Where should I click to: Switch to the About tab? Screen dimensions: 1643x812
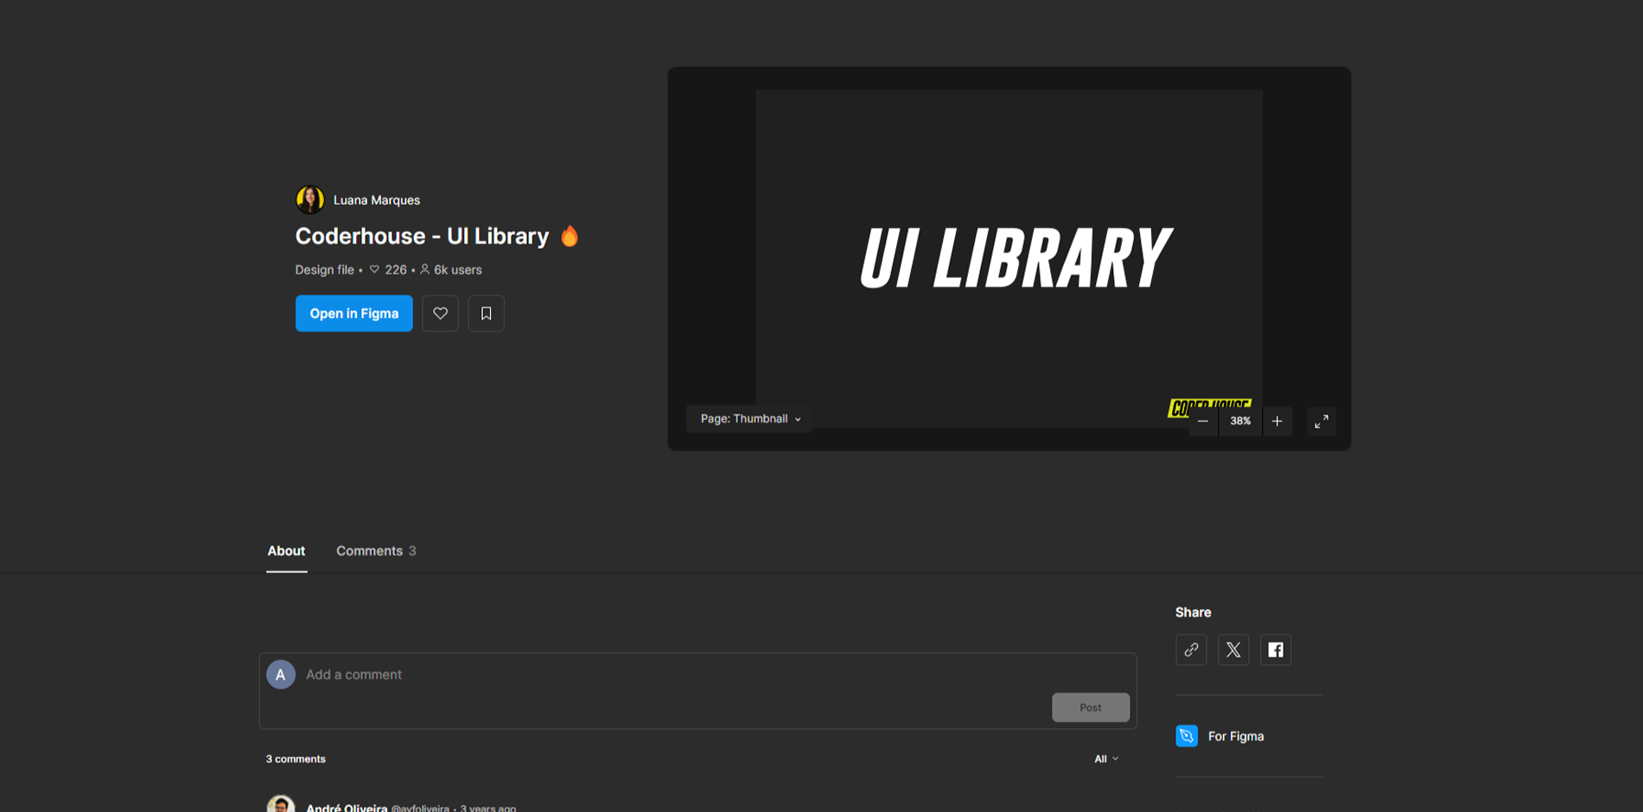pos(286,551)
